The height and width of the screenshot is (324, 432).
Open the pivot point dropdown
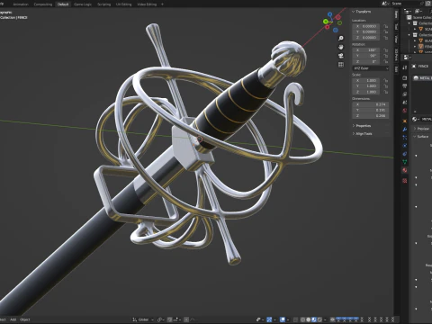(162, 319)
